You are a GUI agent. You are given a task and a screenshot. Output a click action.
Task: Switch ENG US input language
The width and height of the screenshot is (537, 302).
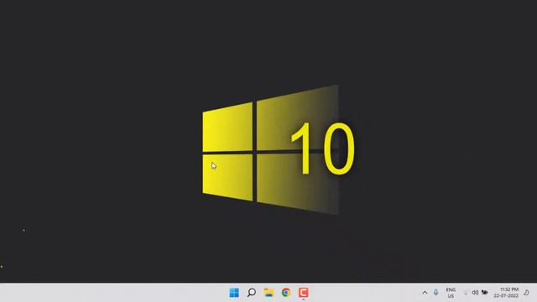pyautogui.click(x=451, y=293)
